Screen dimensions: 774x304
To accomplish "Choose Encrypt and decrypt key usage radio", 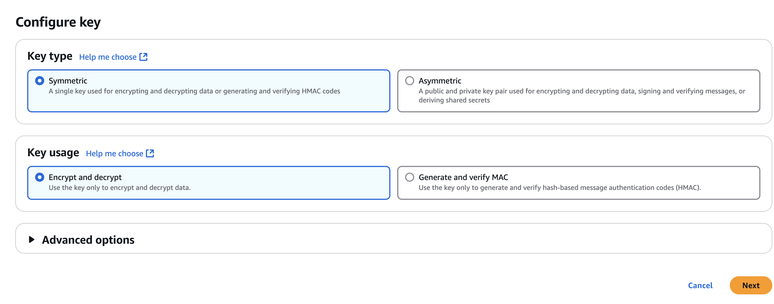I will click(x=40, y=177).
